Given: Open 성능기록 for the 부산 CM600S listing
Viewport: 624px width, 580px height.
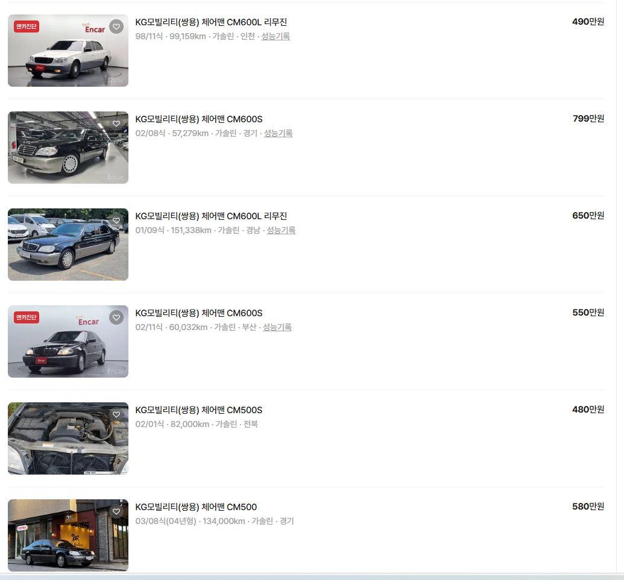Looking at the screenshot, I should (x=277, y=327).
